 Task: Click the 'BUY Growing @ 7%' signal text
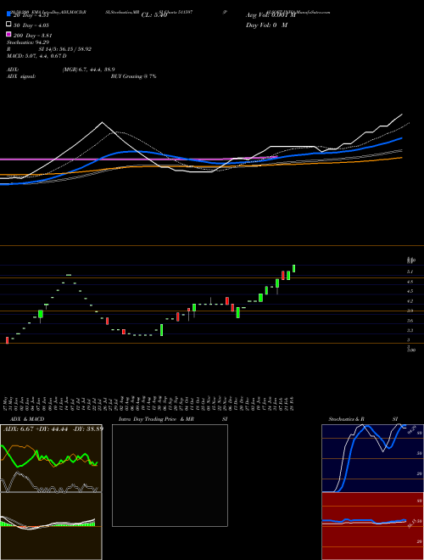pos(133,76)
